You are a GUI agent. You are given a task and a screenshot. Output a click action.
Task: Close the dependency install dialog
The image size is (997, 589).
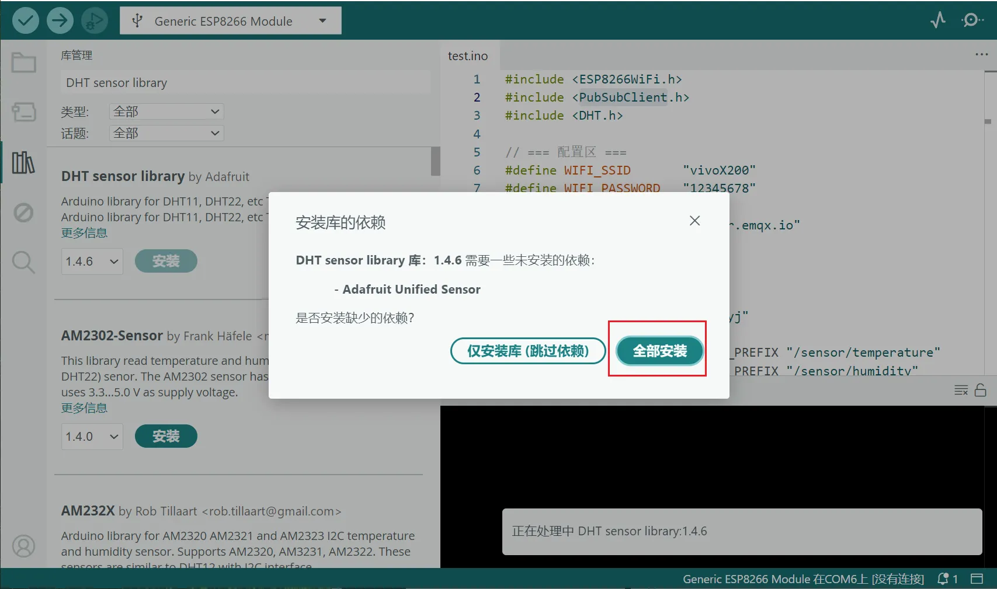point(694,221)
